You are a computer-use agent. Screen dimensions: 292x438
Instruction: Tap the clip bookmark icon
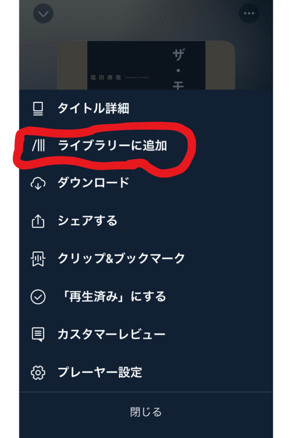click(38, 259)
